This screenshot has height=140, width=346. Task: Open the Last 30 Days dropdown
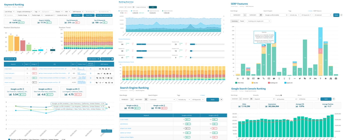(10, 11)
